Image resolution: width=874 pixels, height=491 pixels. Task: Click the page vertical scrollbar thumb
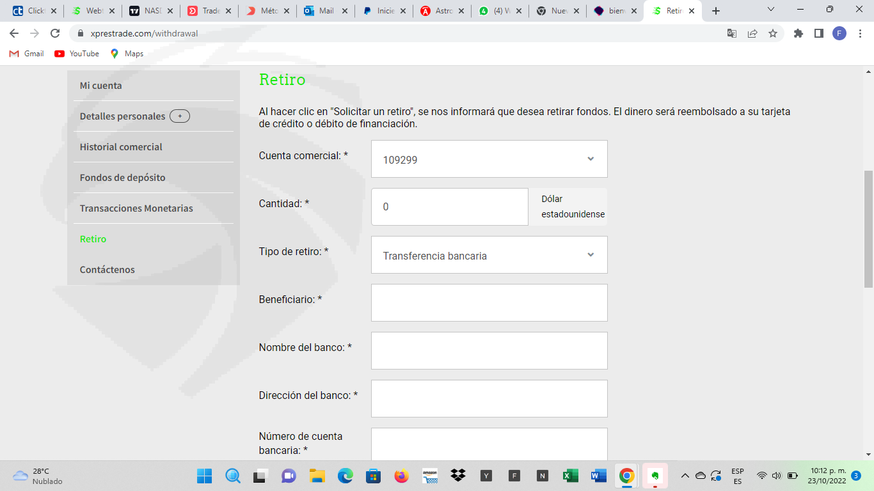(868, 229)
